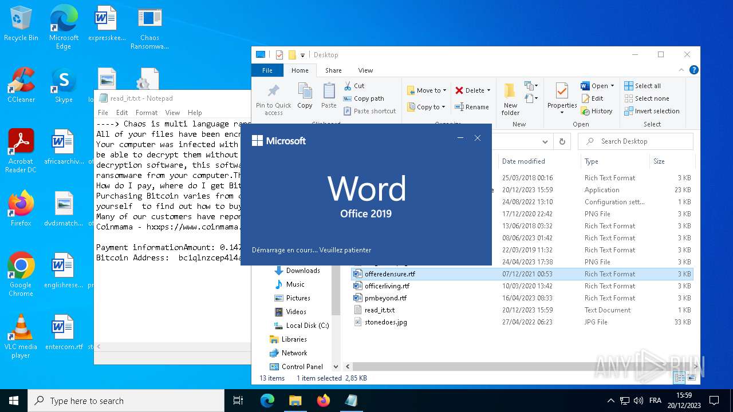Switch to the Share ribbon tab
733x412 pixels.
point(333,70)
